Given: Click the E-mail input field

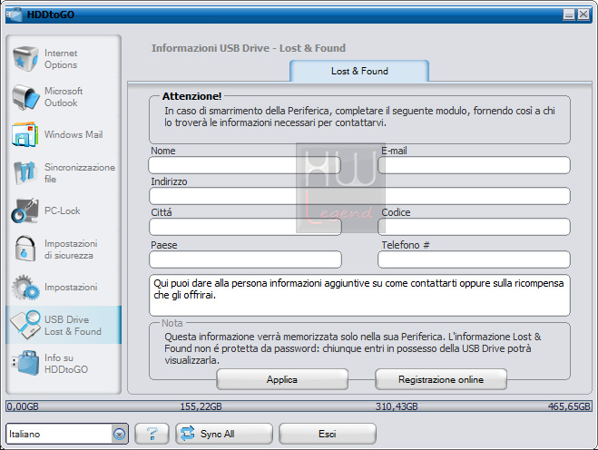Looking at the screenshot, I should tap(474, 165).
